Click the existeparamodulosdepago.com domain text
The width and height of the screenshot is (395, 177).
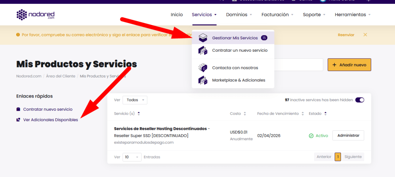pos(144,143)
